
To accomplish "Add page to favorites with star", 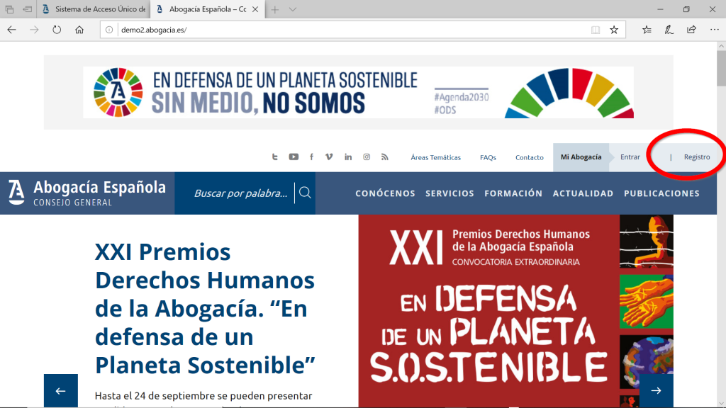I will 614,30.
